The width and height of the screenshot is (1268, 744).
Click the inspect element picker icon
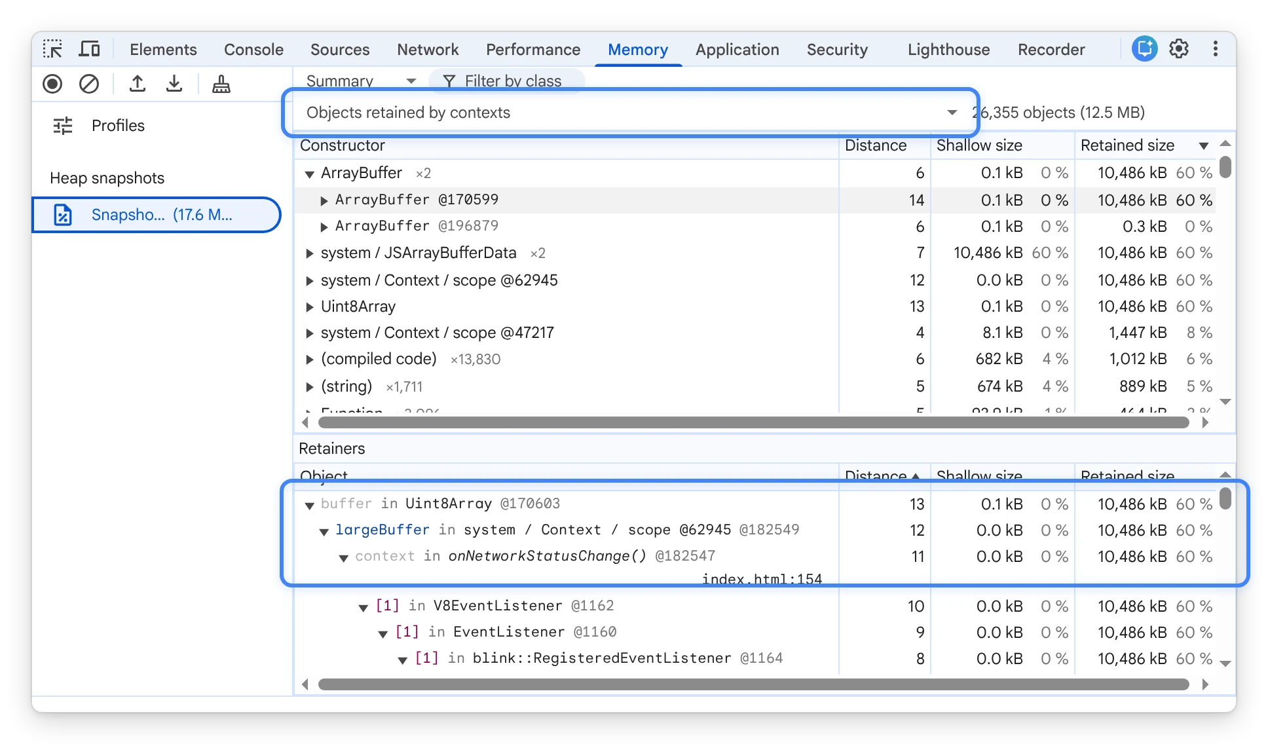pos(52,49)
